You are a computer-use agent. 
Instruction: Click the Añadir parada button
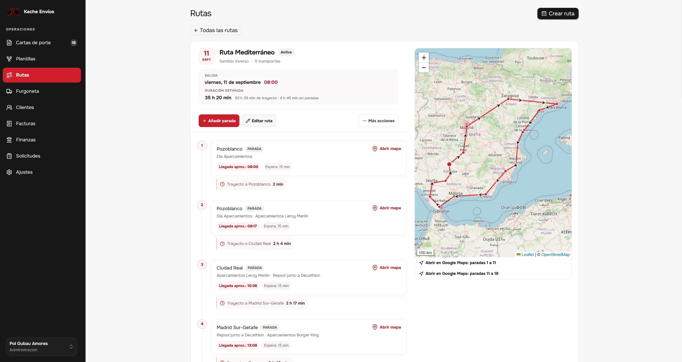coord(219,121)
